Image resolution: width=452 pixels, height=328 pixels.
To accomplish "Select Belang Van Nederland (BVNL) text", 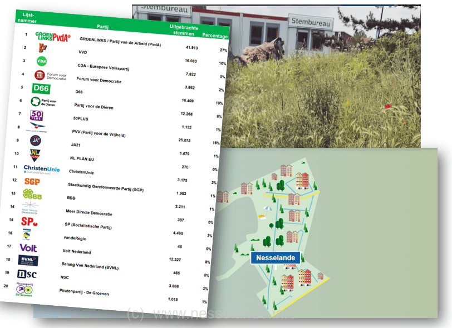I will pyautogui.click(x=90, y=266).
